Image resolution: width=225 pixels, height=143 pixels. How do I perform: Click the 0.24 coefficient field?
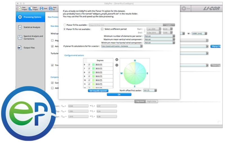[x=107, y=111]
